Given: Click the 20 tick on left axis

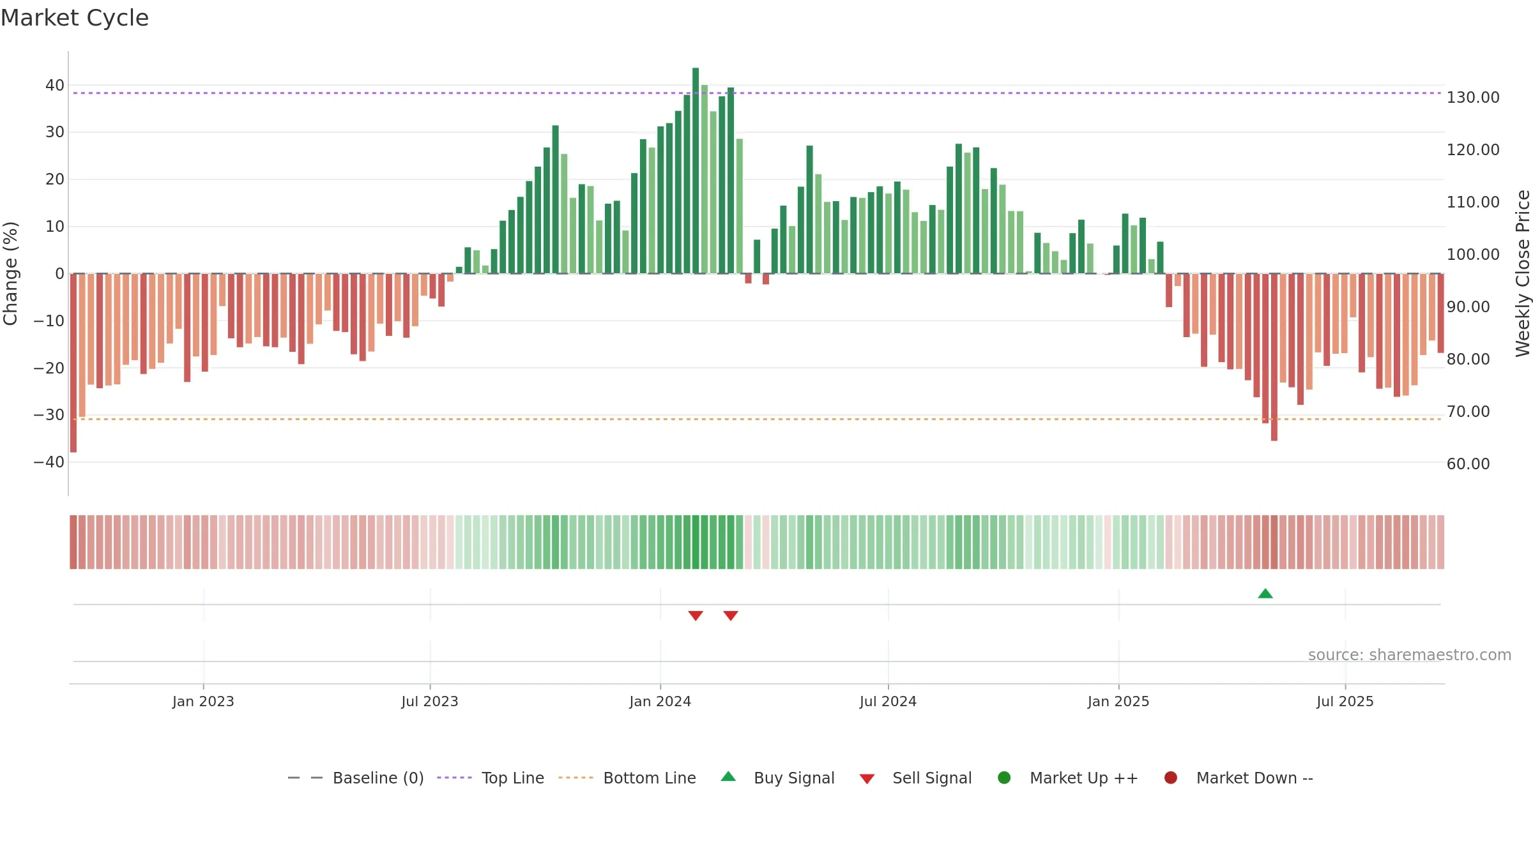Looking at the screenshot, I should click(55, 179).
